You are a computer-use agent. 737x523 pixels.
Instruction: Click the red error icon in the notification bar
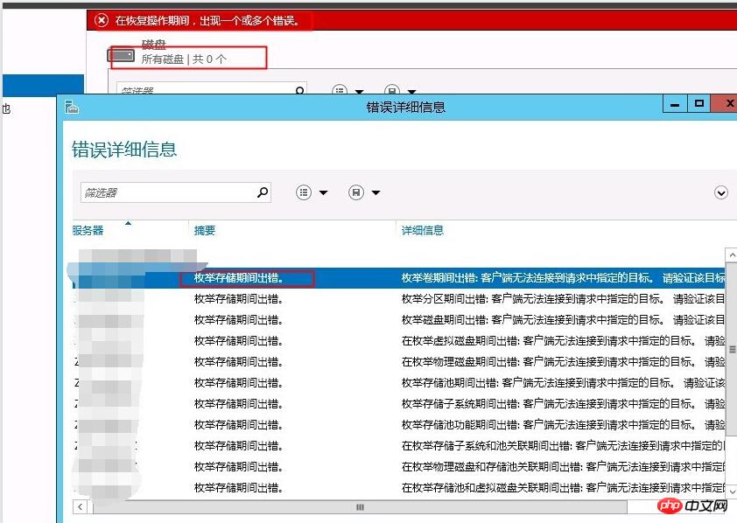coord(101,20)
